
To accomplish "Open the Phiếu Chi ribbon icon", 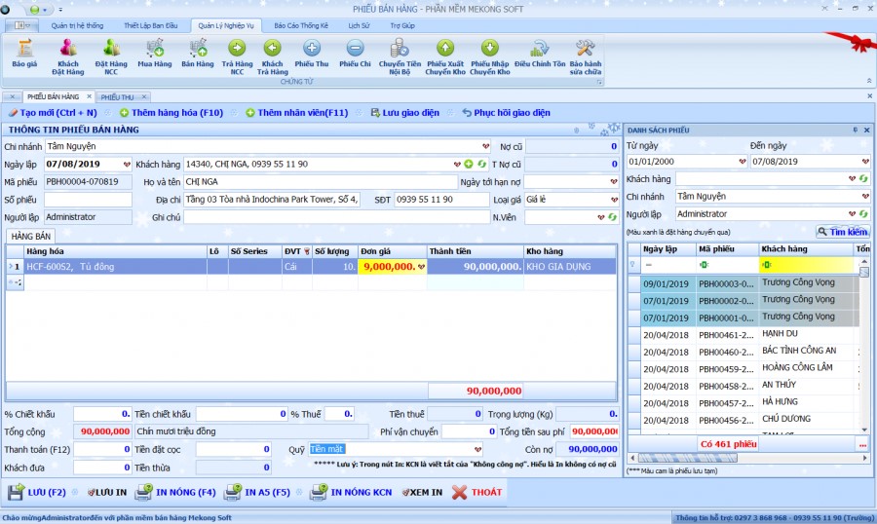I will [x=355, y=55].
